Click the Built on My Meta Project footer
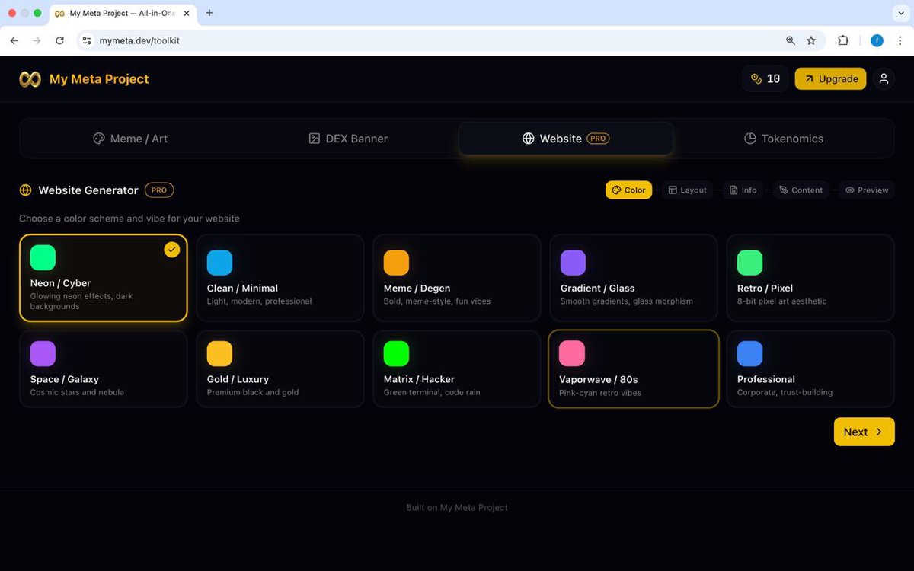The width and height of the screenshot is (914, 571). [457, 508]
